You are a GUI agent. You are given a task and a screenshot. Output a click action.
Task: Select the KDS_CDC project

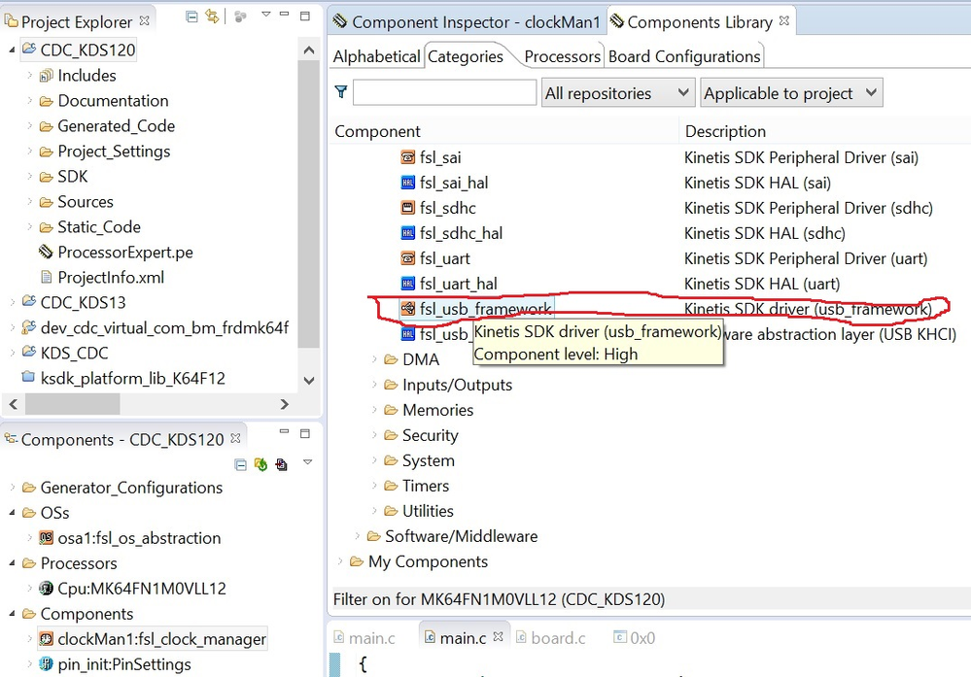(74, 353)
